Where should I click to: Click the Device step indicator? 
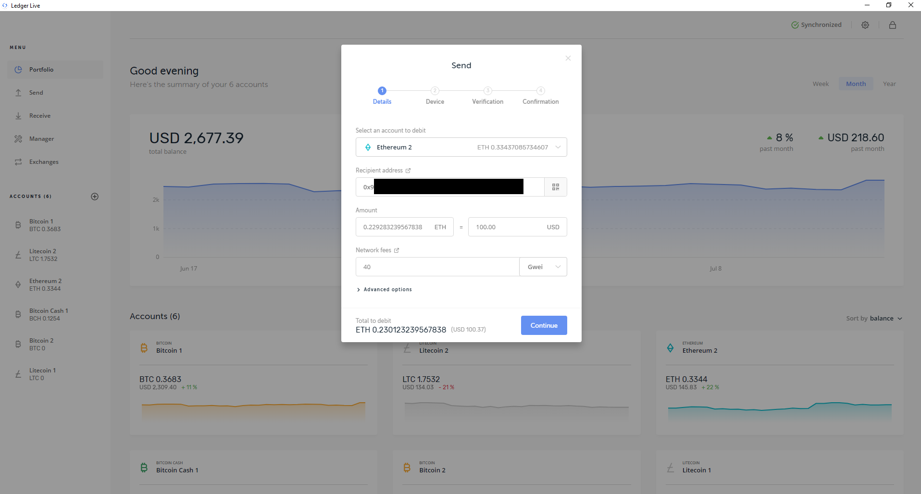[x=435, y=96]
